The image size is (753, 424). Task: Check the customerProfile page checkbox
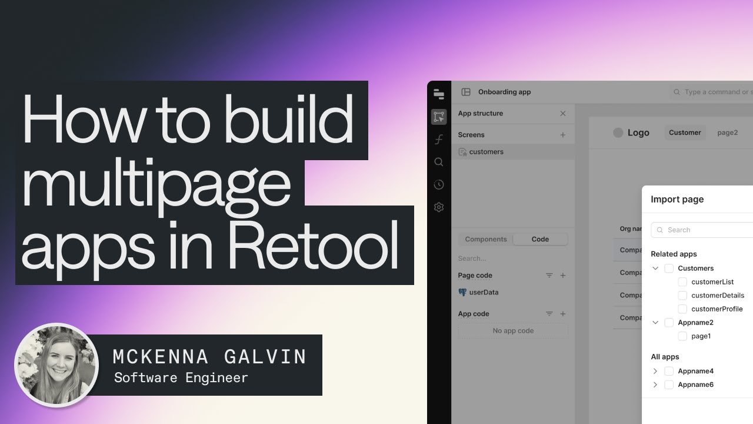coord(682,309)
